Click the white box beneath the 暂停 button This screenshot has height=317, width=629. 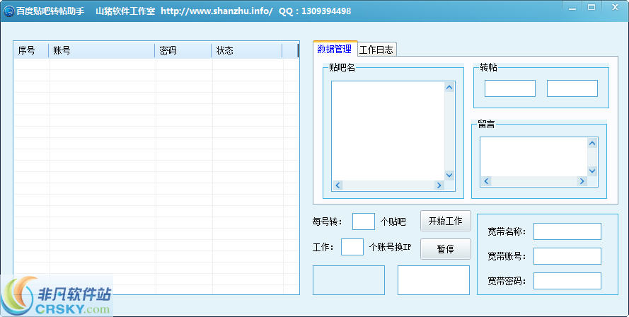[x=434, y=280]
